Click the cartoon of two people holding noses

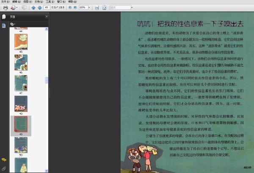(x=142, y=158)
